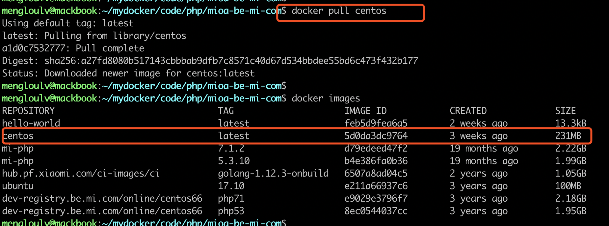
Task: Click the mi-php tag 7.1.2
Action: (x=231, y=149)
